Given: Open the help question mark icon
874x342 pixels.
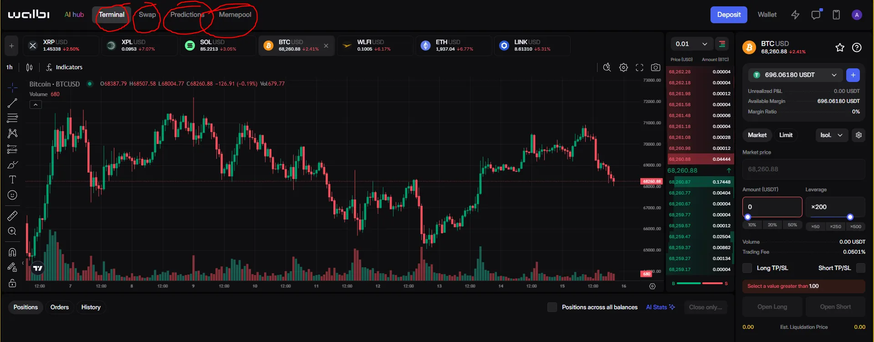Looking at the screenshot, I should point(857,47).
